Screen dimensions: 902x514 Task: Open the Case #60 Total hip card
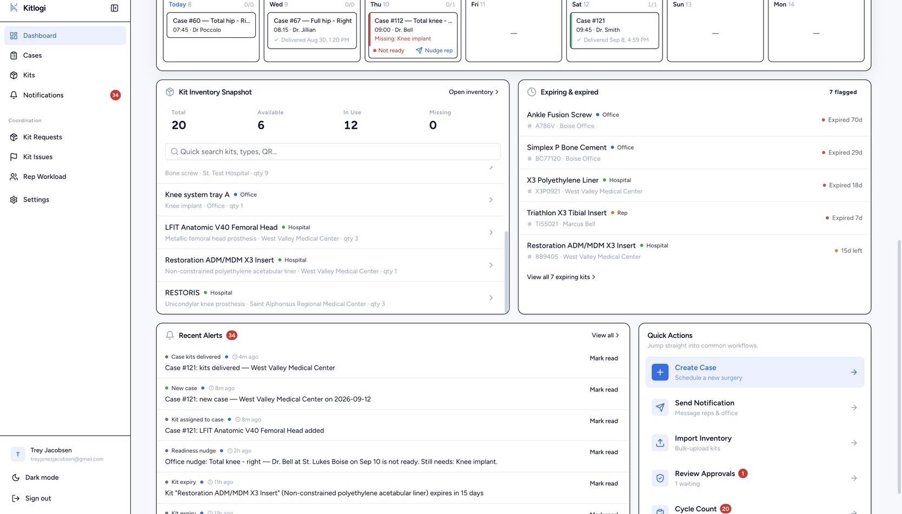[211, 25]
